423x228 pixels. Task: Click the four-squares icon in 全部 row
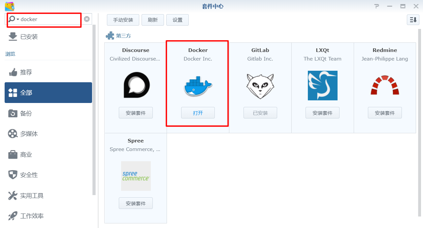[x=13, y=93]
